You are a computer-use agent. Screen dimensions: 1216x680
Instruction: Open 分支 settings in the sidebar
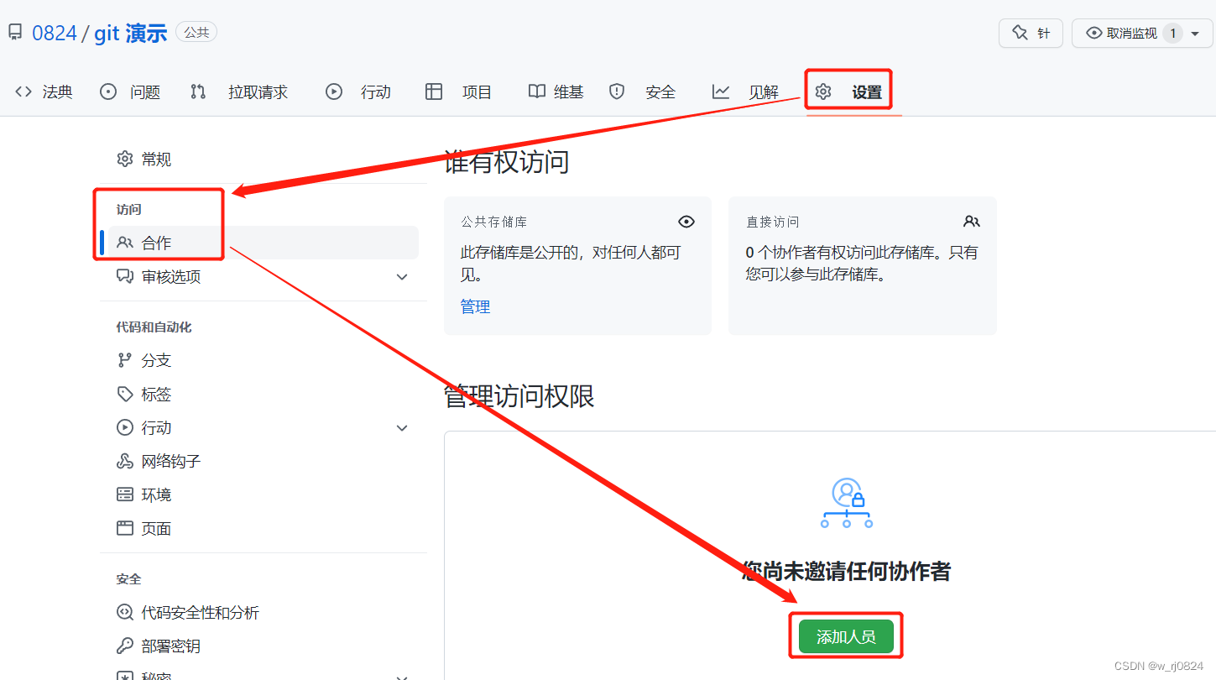[157, 360]
